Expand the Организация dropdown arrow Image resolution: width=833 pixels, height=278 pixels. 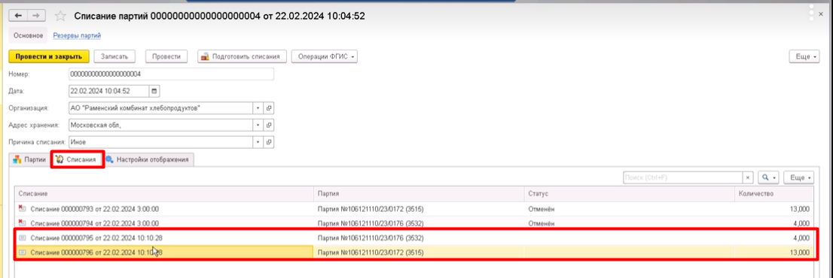click(x=258, y=108)
